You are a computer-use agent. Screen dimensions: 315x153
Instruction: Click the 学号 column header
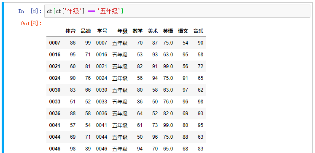click(x=102, y=31)
